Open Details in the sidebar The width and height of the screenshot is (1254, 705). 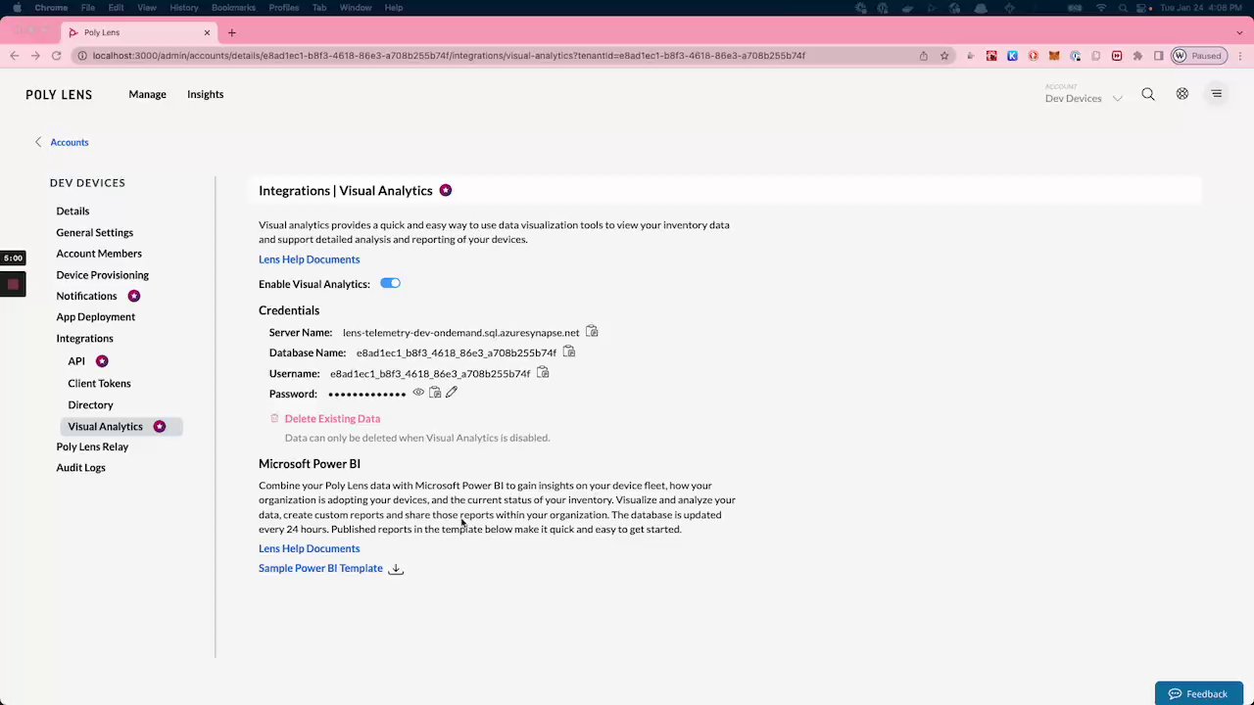(72, 211)
